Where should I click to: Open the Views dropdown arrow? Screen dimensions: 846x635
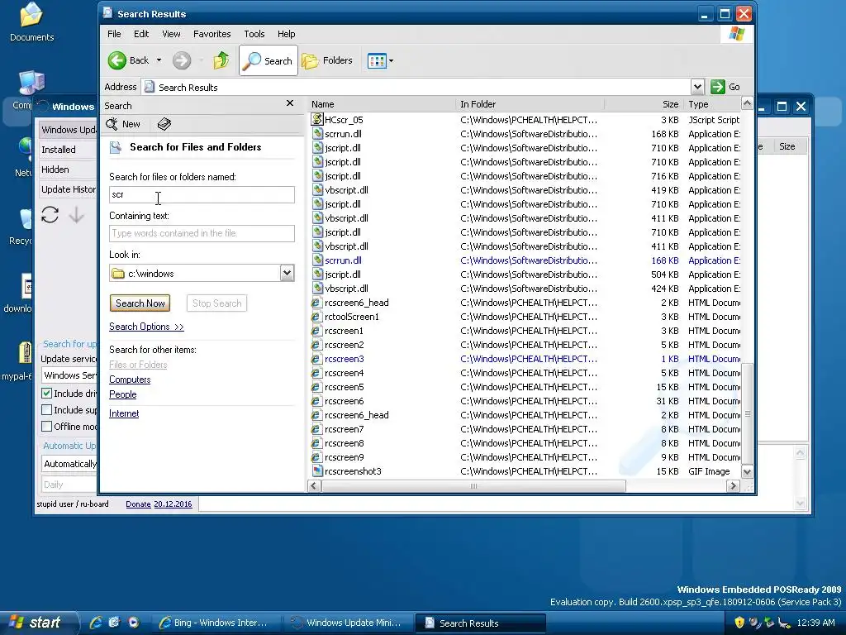point(391,61)
